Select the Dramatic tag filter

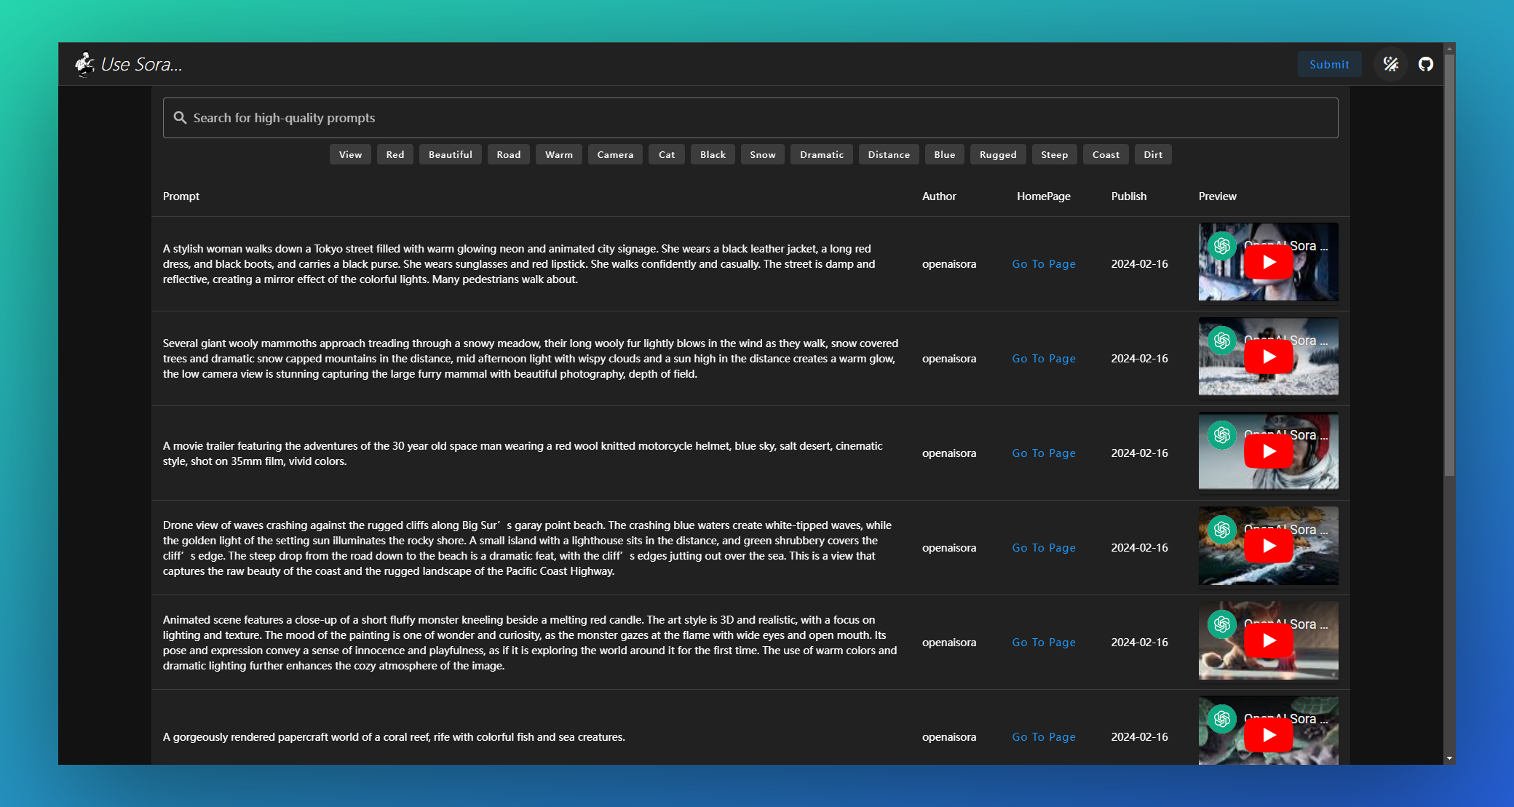click(x=821, y=154)
